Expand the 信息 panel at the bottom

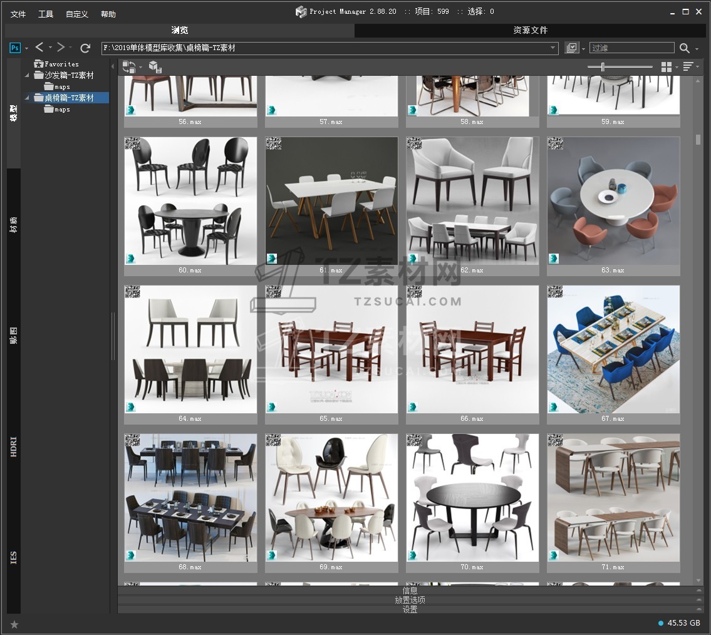[x=410, y=591]
